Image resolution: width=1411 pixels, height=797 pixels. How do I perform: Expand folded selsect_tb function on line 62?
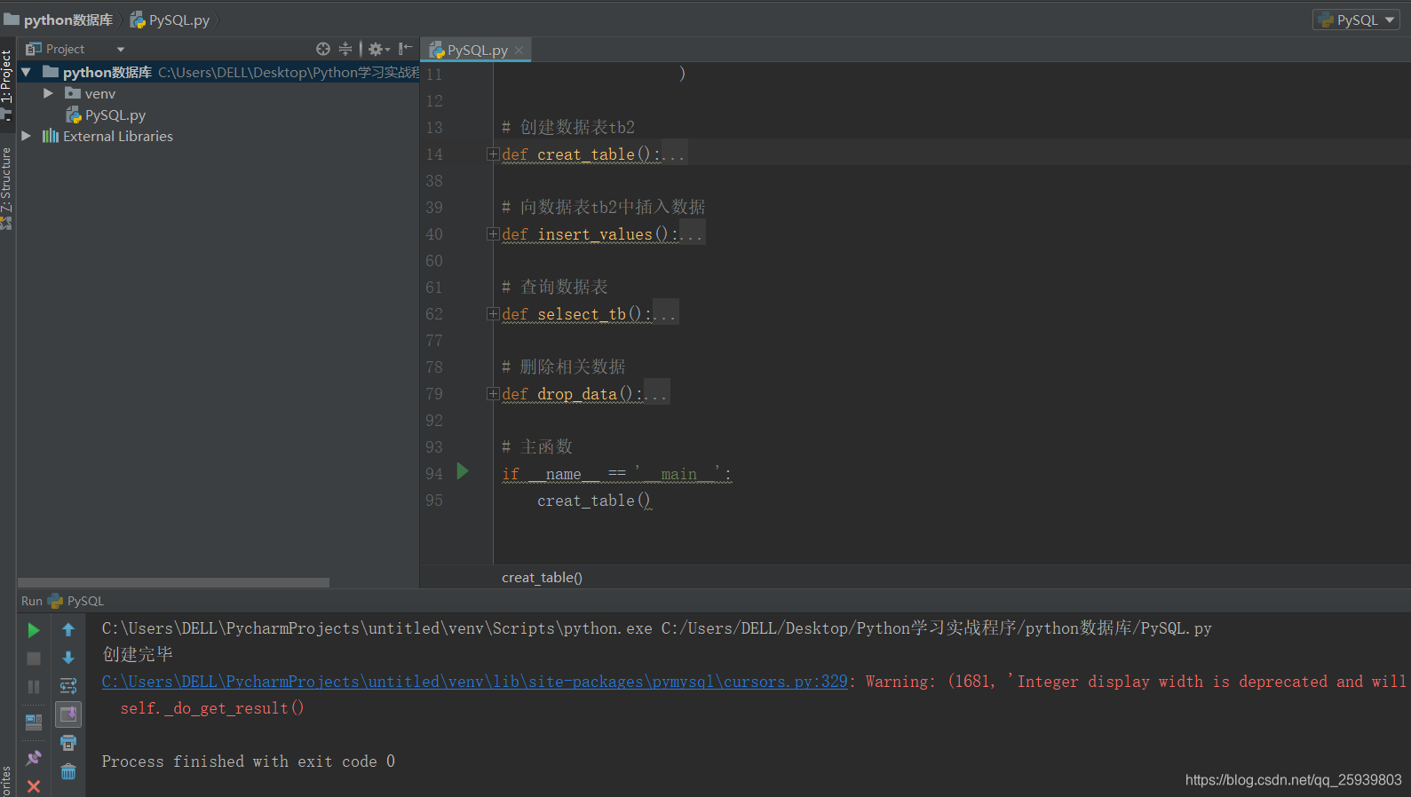pyautogui.click(x=493, y=314)
